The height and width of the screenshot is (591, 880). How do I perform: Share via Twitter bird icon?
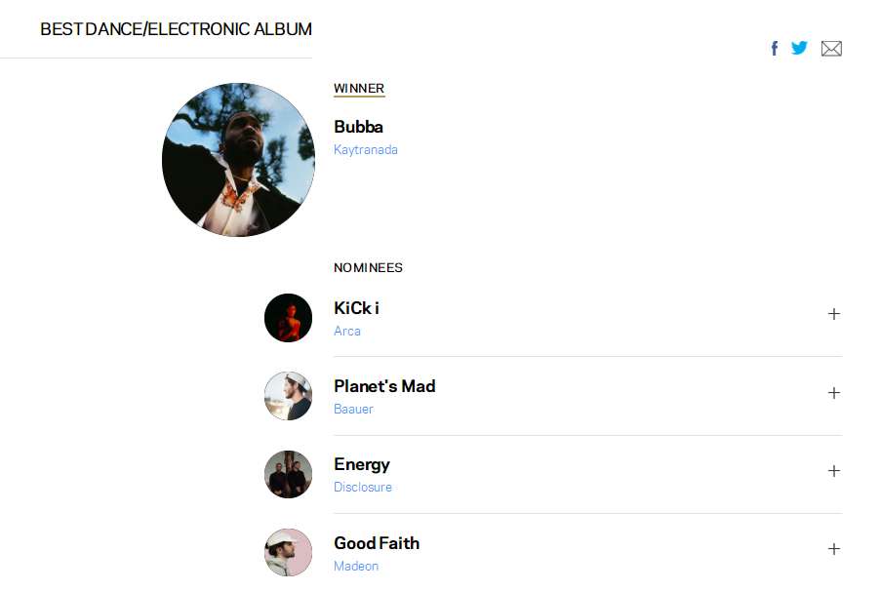pyautogui.click(x=799, y=48)
